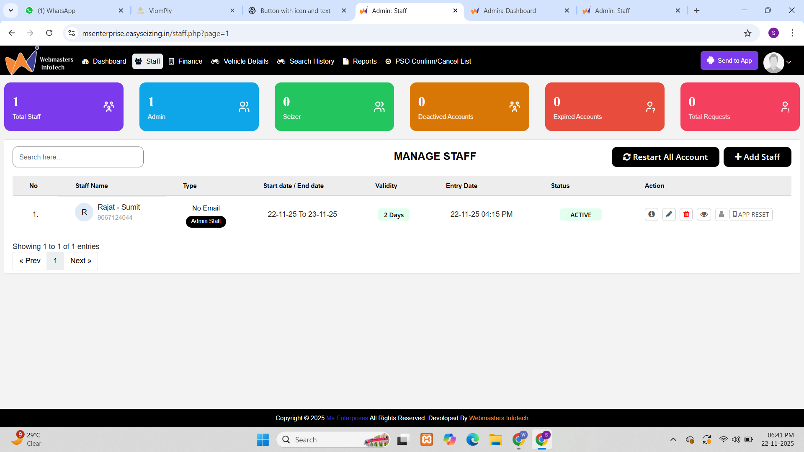This screenshot has height=452, width=804.
Task: Open the weather widget
Action: pyautogui.click(x=26, y=439)
